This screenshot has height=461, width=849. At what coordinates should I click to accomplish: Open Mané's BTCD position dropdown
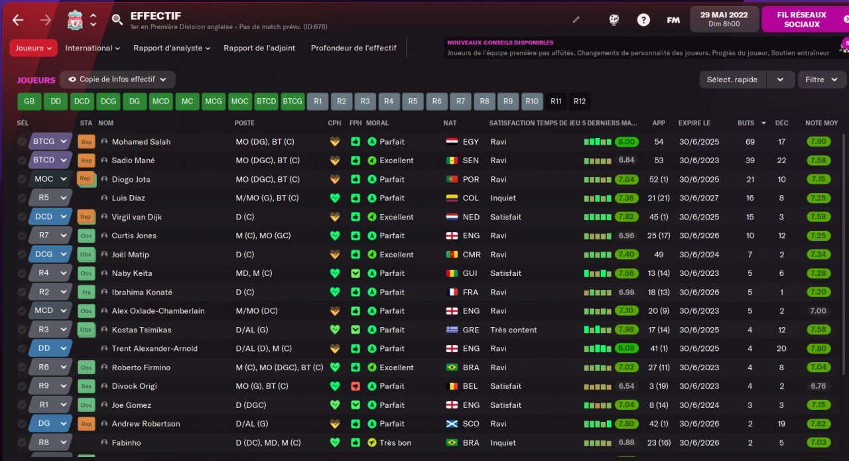coord(50,161)
